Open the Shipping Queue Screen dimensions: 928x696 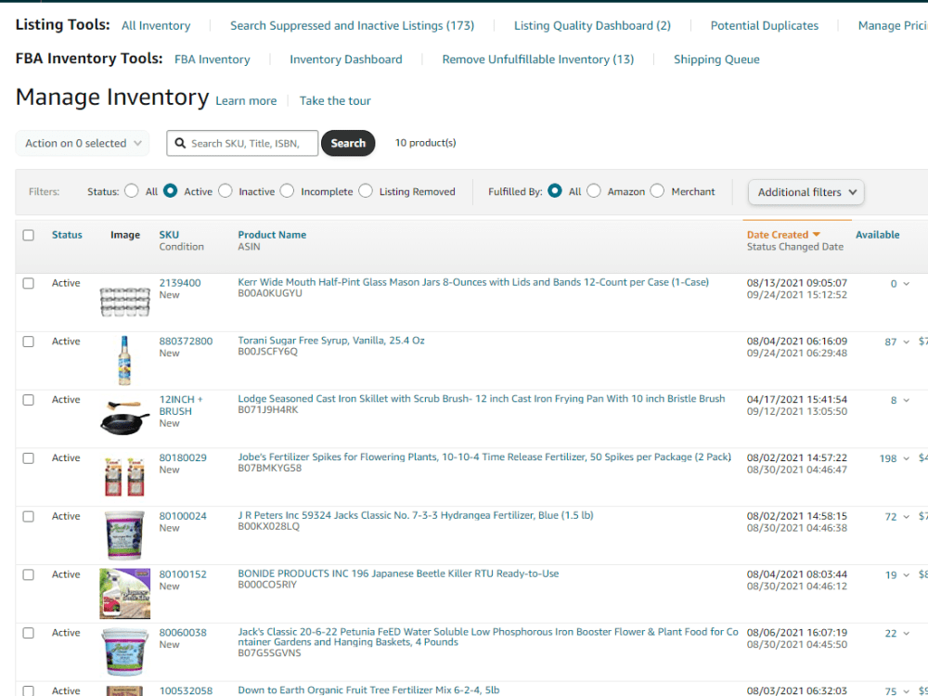(716, 59)
